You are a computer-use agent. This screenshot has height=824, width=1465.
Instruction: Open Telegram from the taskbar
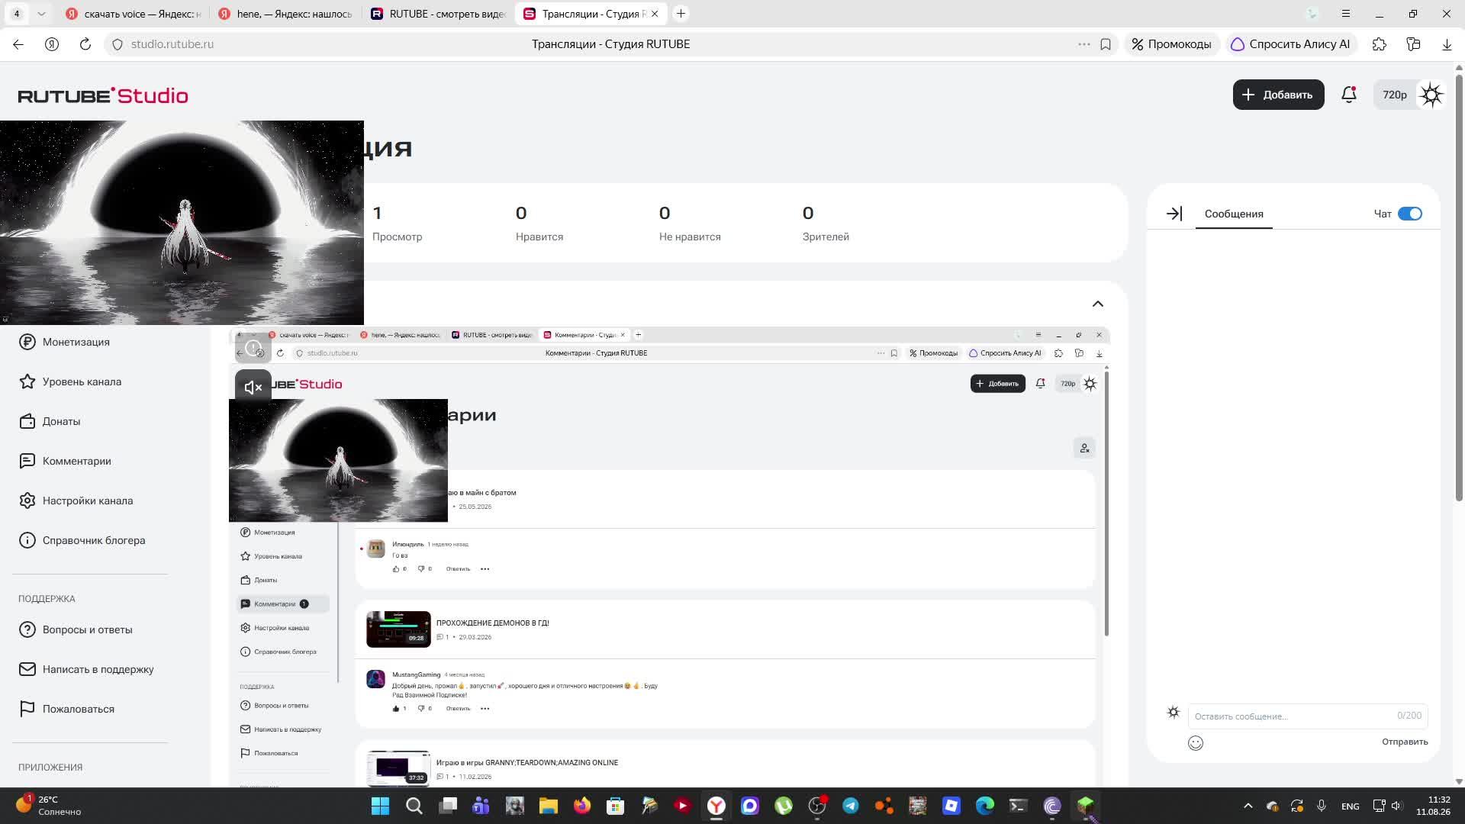point(851,806)
